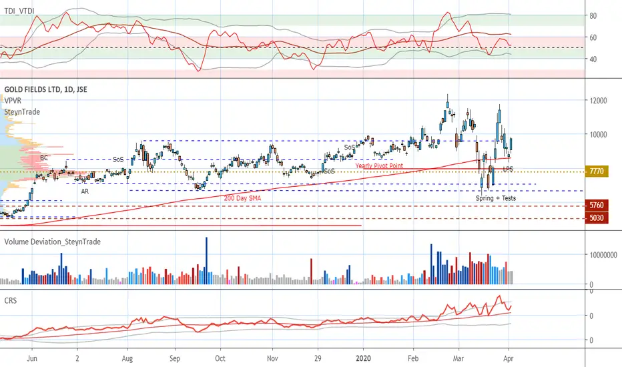The width and height of the screenshot is (622, 367).
Task: Click the CRS indicator label
Action: coord(11,301)
